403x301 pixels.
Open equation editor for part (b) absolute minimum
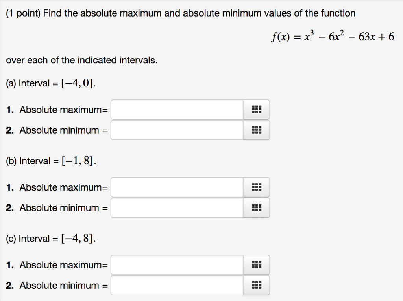point(256,207)
